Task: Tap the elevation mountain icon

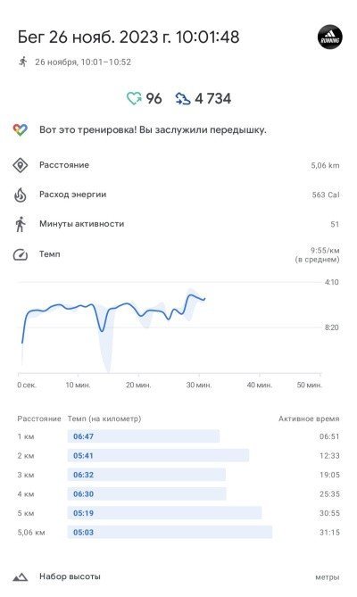Action: (x=21, y=577)
